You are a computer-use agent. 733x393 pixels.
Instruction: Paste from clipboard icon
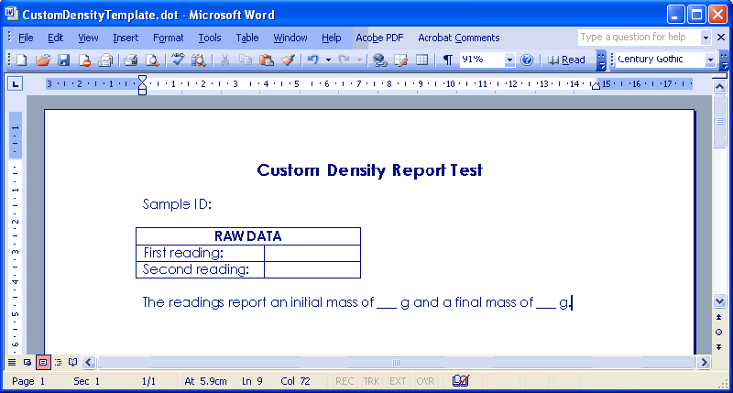click(267, 60)
